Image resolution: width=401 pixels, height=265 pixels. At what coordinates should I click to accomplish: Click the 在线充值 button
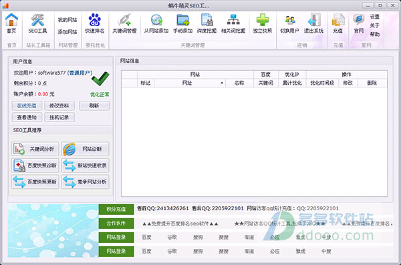pos(27,105)
